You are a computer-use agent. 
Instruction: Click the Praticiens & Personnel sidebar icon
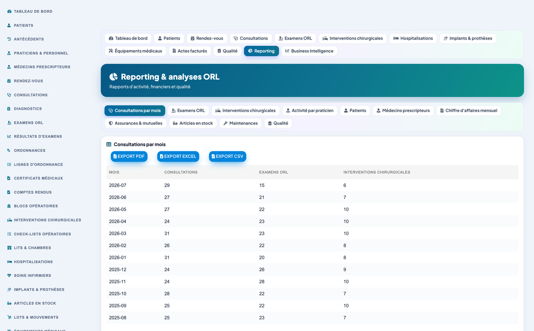[x=9, y=53]
